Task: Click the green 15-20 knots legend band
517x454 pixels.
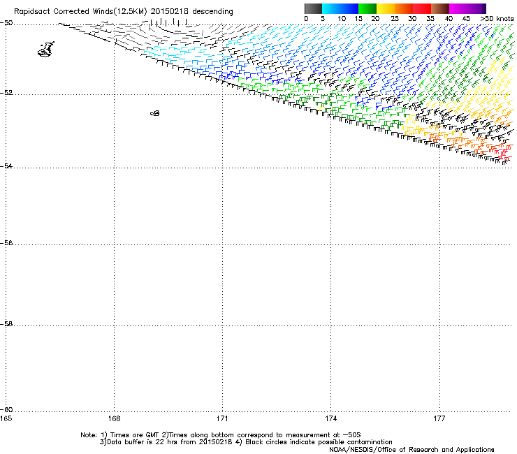Action: click(x=367, y=8)
